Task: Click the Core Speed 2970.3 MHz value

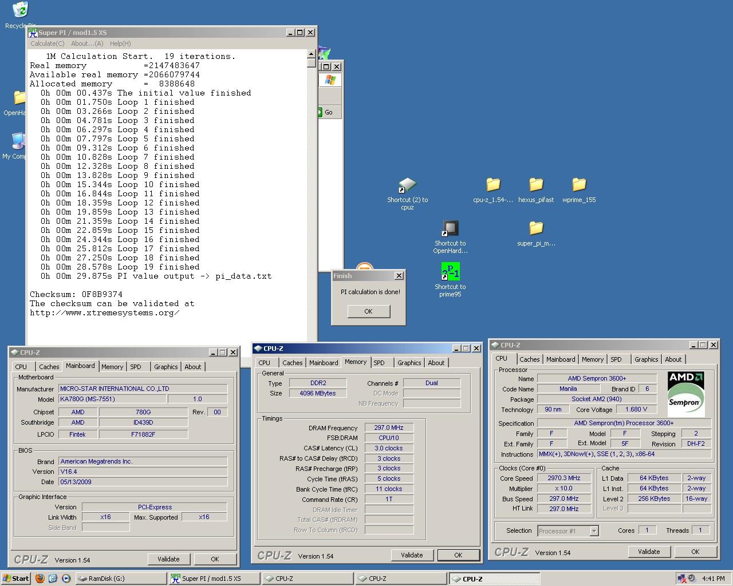Action: pos(564,478)
